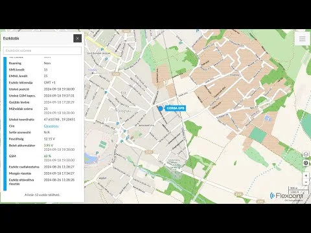Click the blue selected-device indicator bar

tap(5, 124)
